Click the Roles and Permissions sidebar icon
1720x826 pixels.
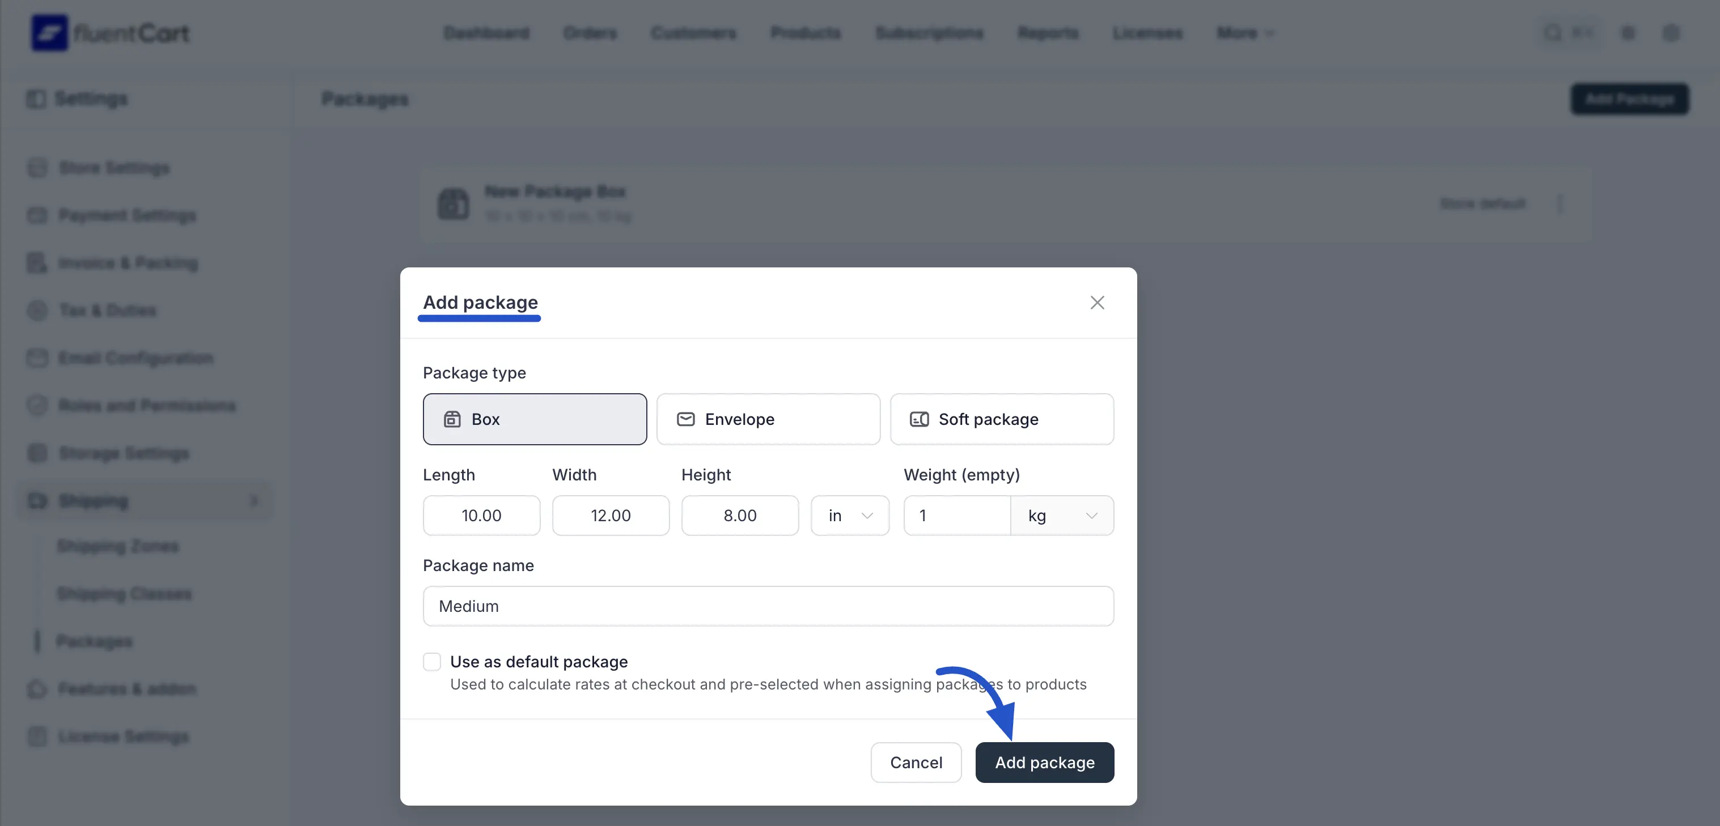(37, 406)
